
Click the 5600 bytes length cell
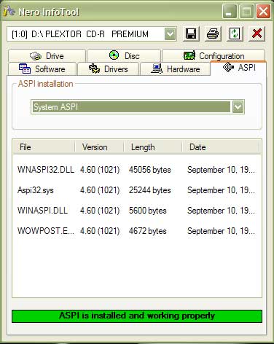coord(148,211)
